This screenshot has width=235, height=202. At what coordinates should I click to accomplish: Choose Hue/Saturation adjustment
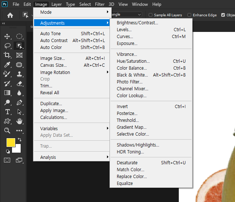pos(151,61)
